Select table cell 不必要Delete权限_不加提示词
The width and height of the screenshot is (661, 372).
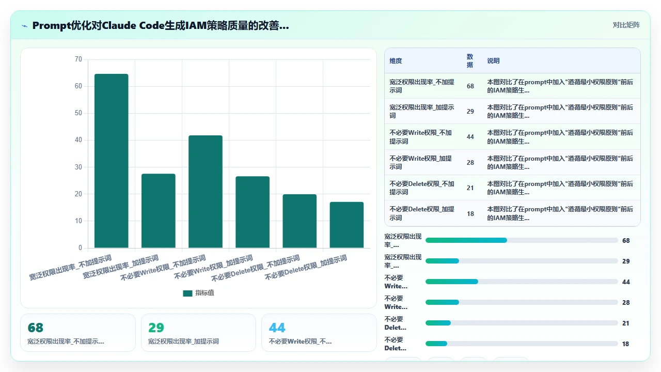click(422, 188)
